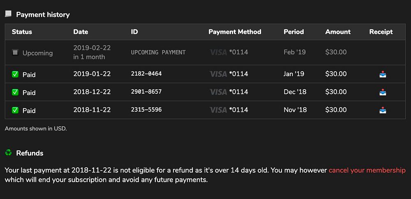Click the Visa logo in the Jan '19 row
The height and width of the screenshot is (199, 411).
click(x=218, y=74)
